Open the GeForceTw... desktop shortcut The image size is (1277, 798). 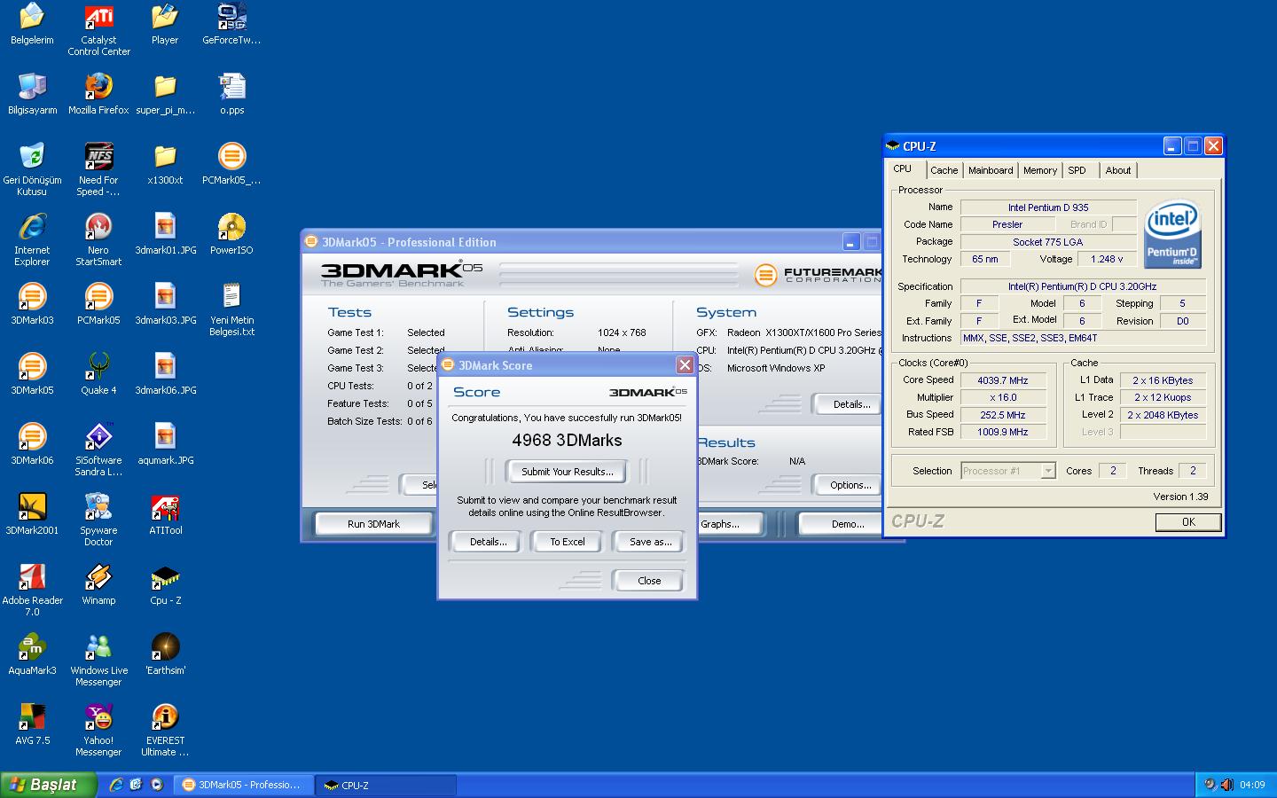click(231, 25)
